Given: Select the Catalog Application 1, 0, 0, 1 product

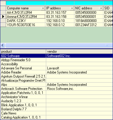Looking at the screenshot, I should [23, 117].
